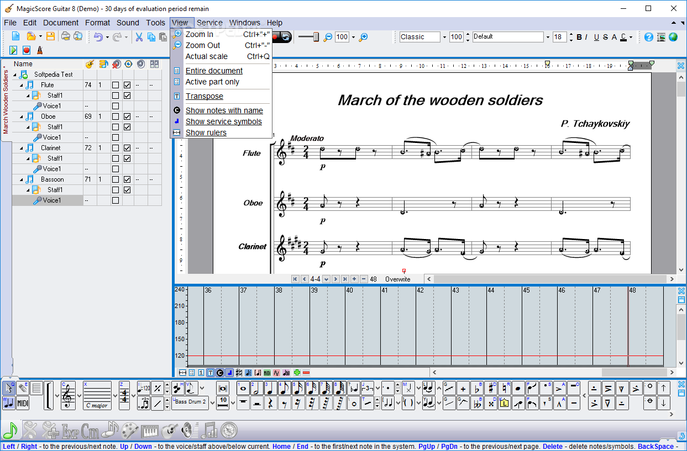Click Show notes with name option
Screen dimensions: 687x451
click(x=221, y=110)
